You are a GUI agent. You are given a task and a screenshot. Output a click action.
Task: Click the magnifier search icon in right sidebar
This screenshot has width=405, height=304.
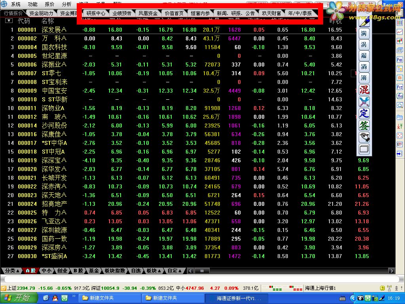click(x=399, y=105)
